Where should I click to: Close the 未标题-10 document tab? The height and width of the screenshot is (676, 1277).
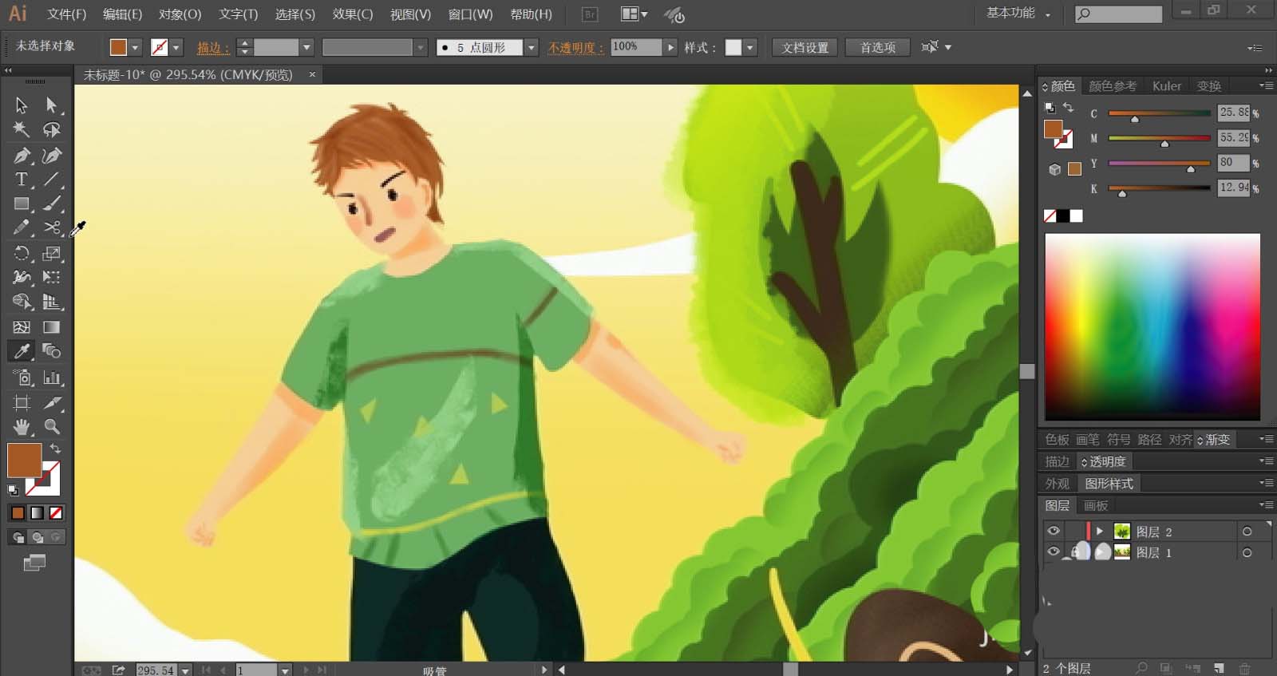point(312,74)
